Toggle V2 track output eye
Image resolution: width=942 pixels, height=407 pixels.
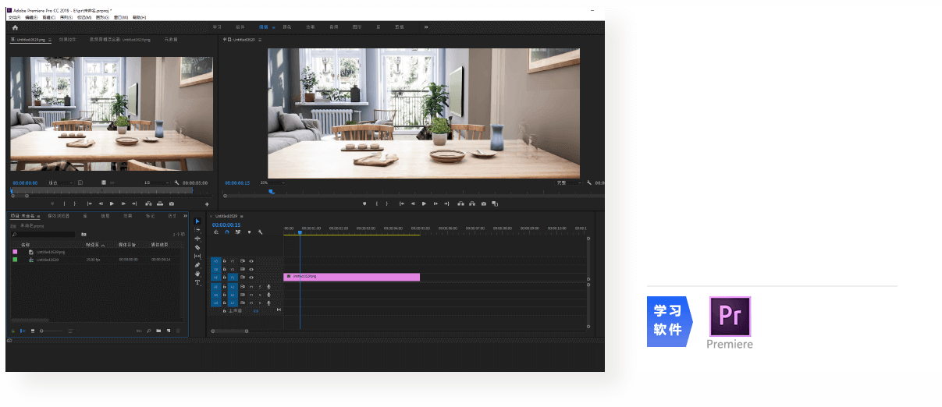pyautogui.click(x=251, y=269)
